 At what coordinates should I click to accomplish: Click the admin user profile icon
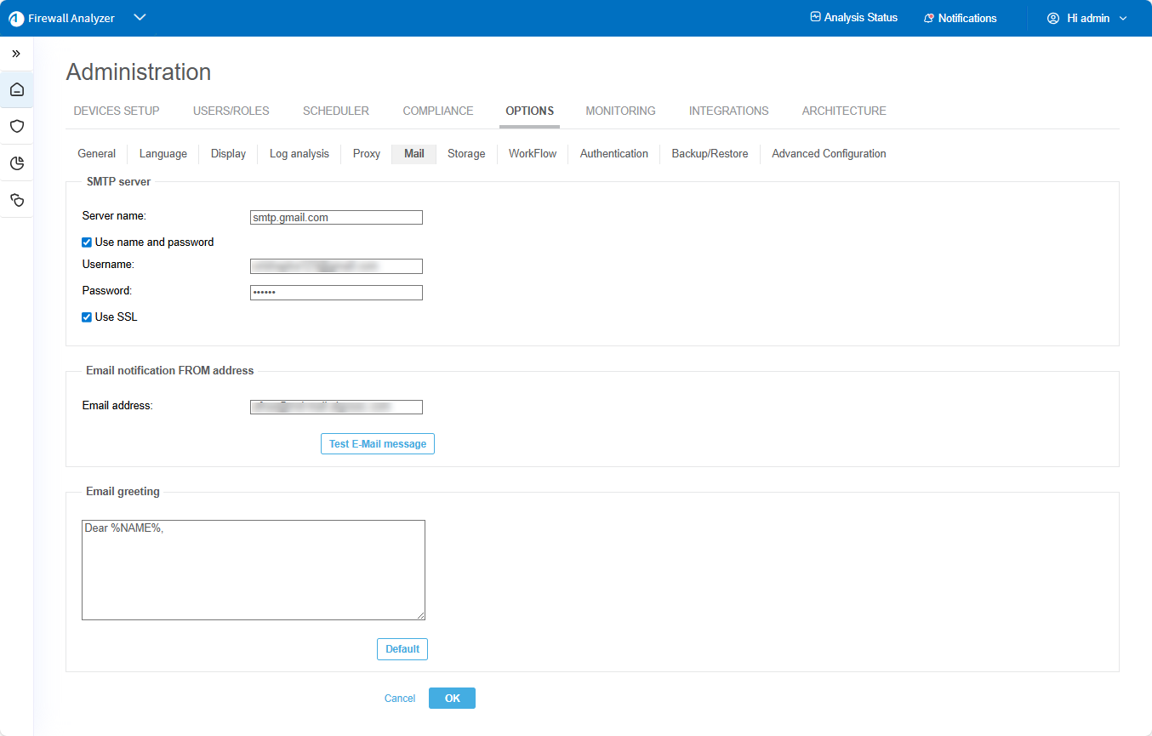(1053, 18)
